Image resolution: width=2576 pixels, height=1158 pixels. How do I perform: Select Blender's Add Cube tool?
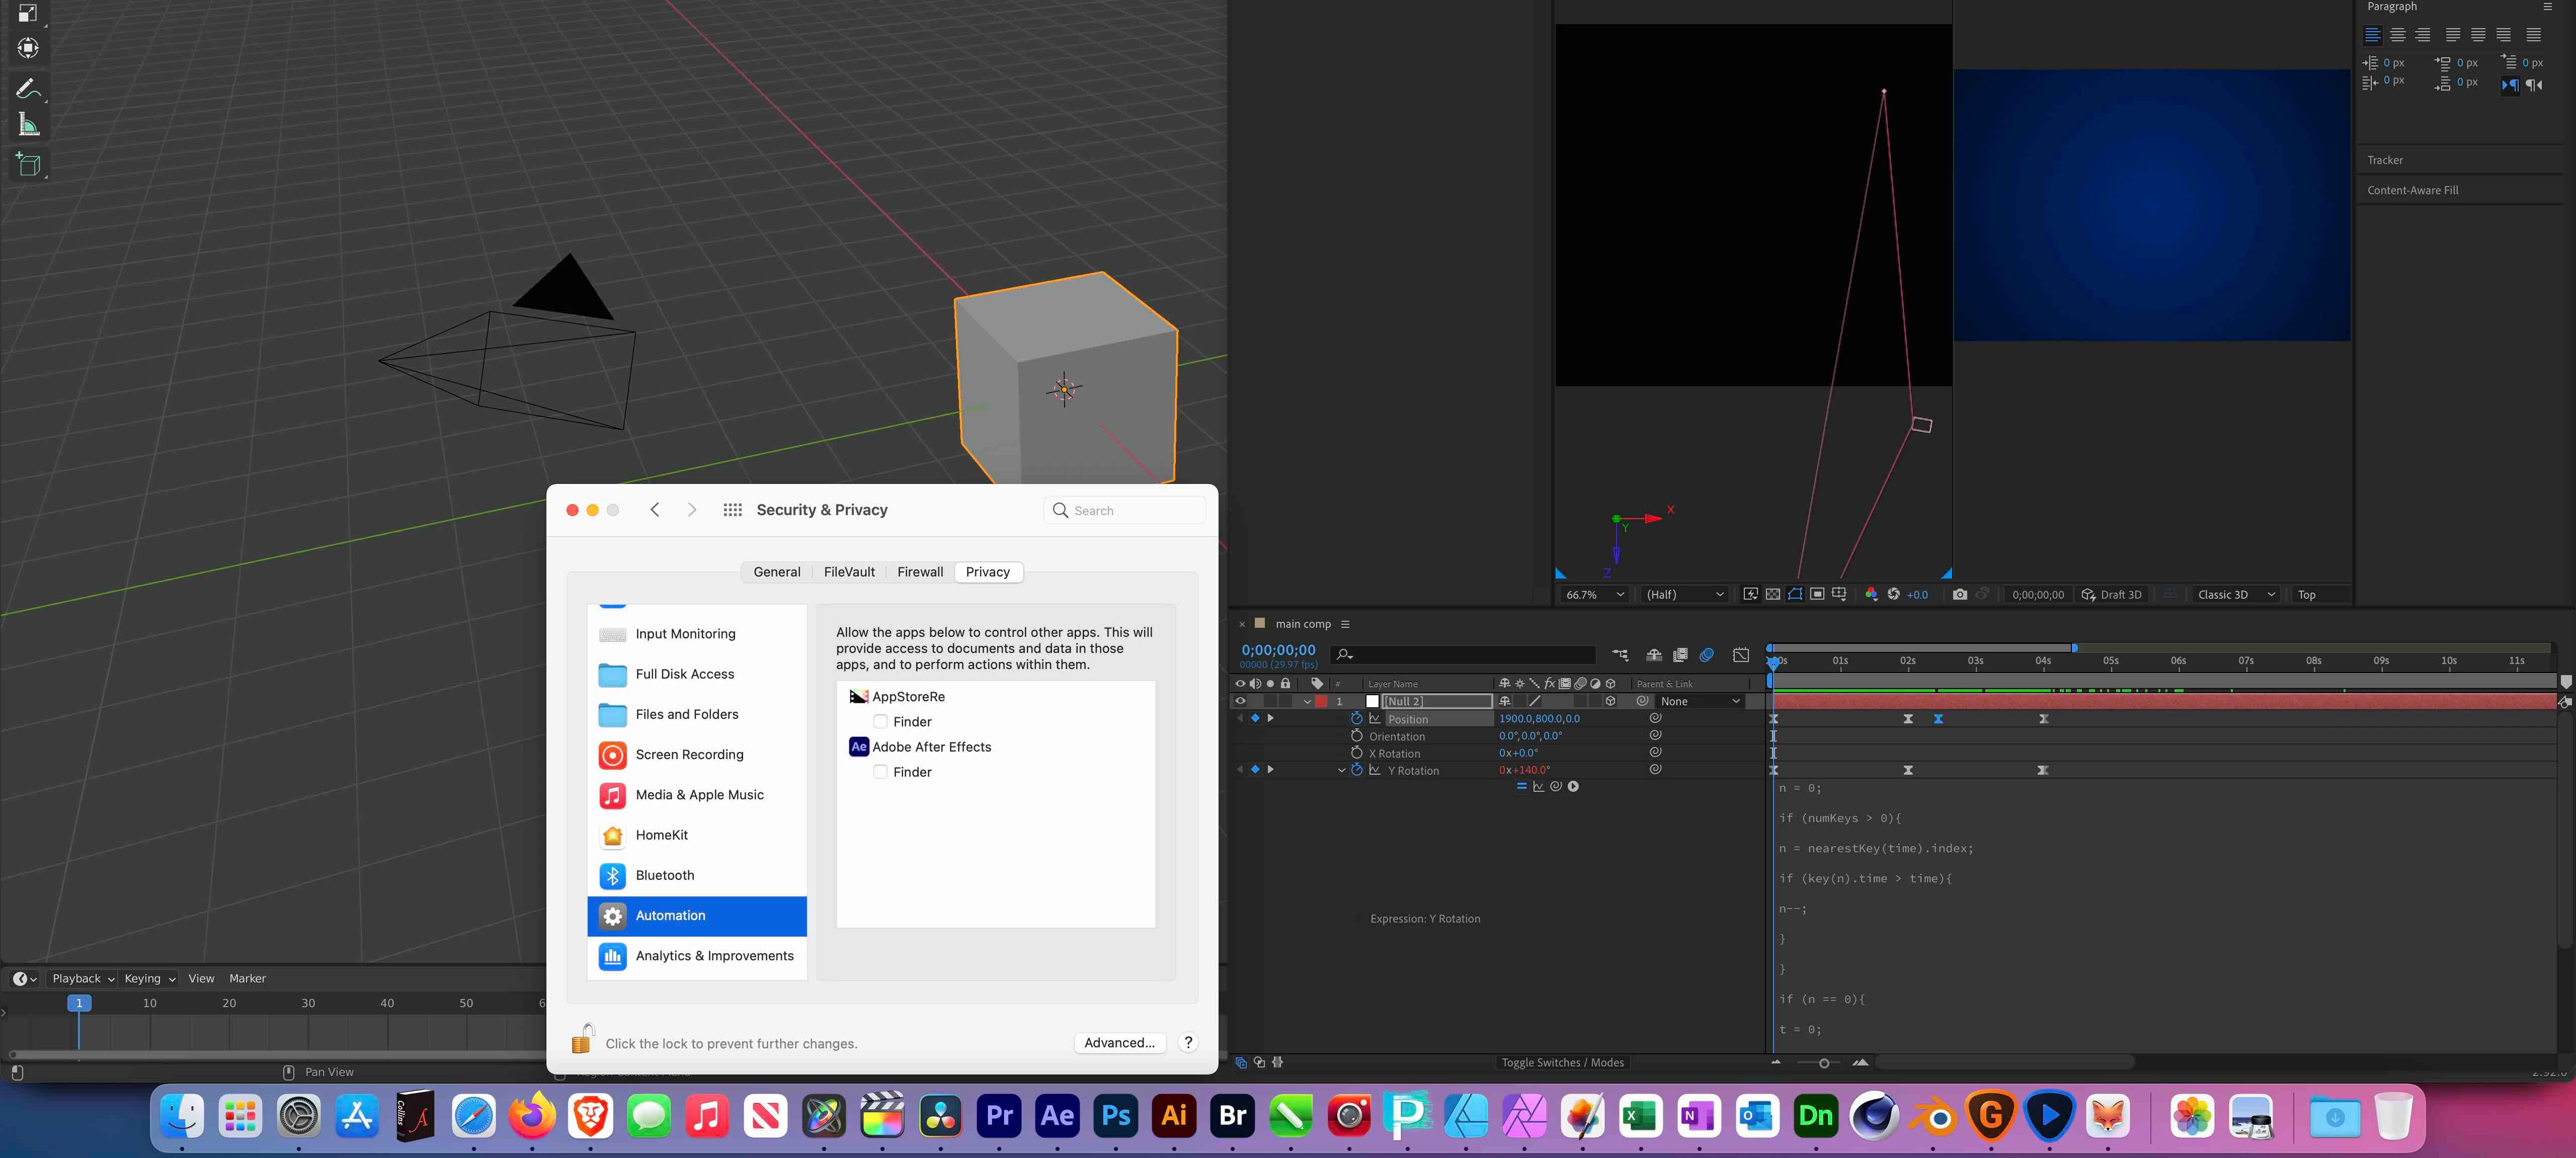[x=28, y=164]
